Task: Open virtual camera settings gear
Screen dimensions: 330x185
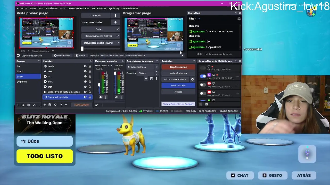Action: (x=192, y=79)
